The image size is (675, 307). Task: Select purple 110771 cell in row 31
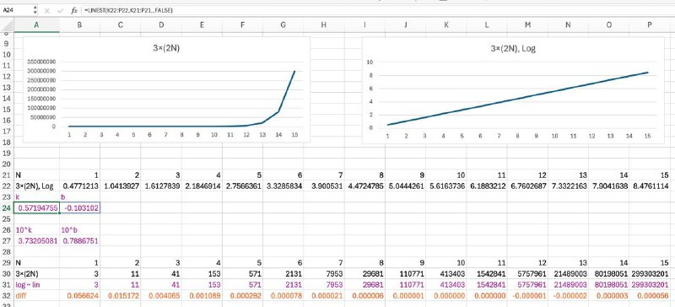point(405,284)
